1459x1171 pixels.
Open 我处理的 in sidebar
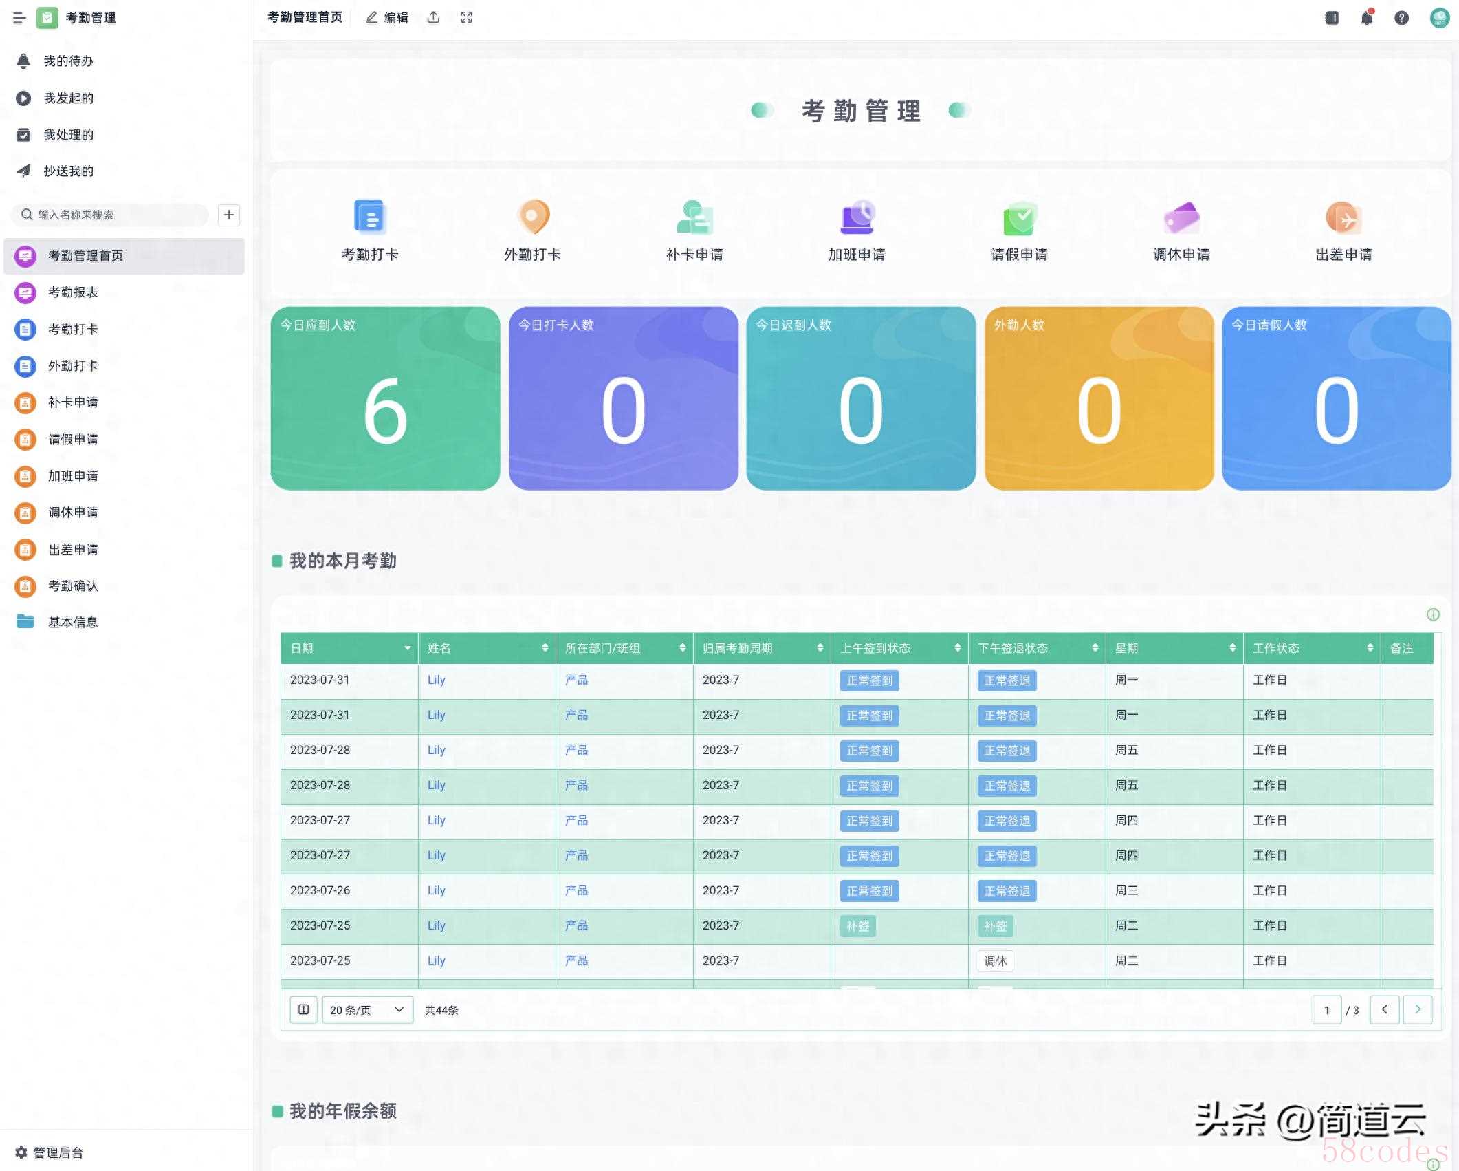54,134
